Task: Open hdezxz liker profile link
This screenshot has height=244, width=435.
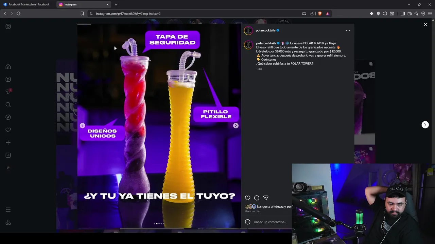Action: pos(278,206)
